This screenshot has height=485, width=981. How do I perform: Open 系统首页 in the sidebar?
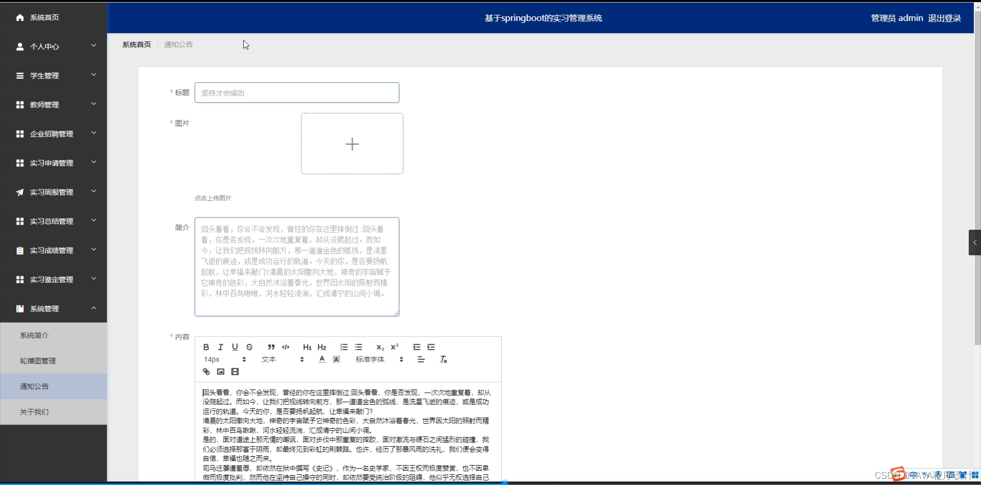tap(54, 17)
